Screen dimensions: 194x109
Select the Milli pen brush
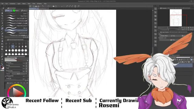point(16,28)
